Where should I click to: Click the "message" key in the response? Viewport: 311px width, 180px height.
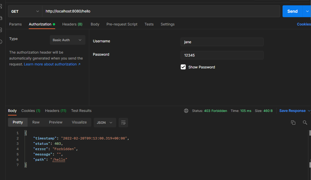pos(43,154)
